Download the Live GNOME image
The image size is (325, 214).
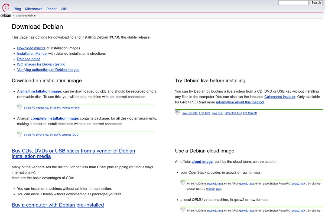[190, 113]
